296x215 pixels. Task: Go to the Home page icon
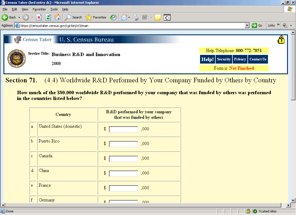point(57,17)
